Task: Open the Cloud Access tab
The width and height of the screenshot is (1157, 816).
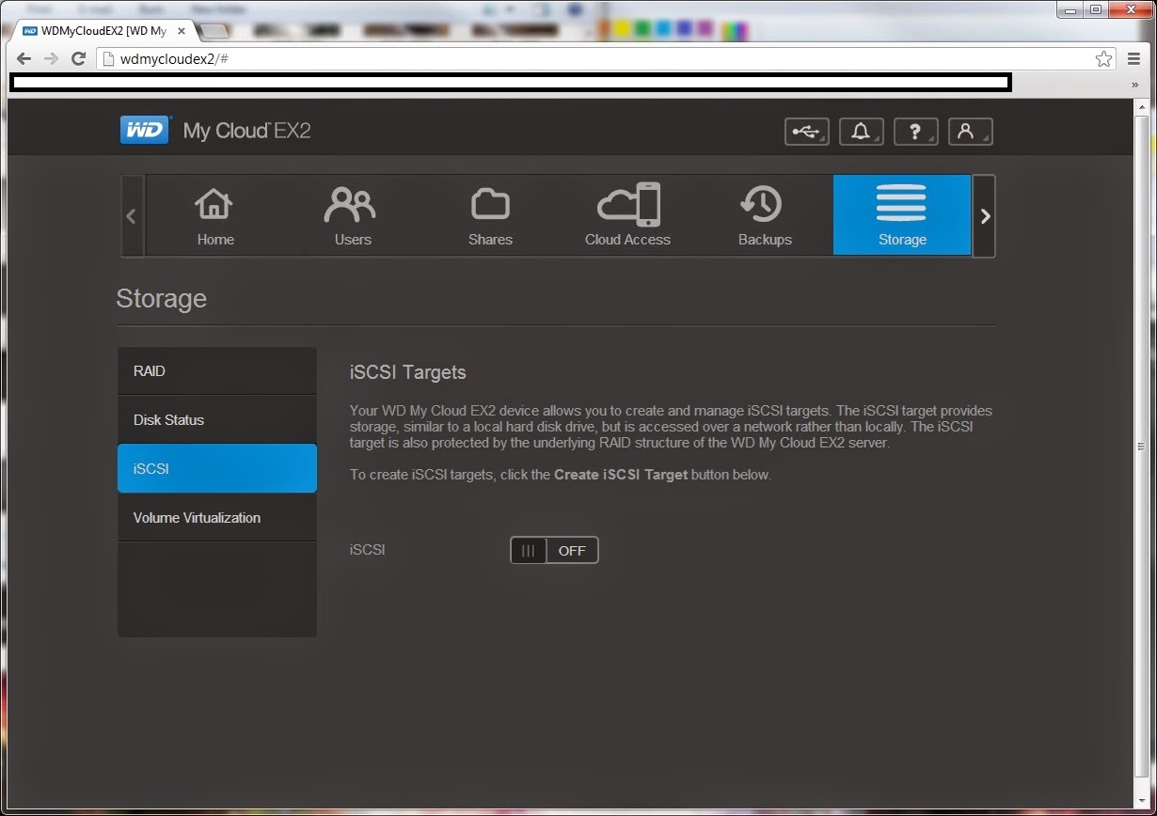Action: [x=627, y=215]
